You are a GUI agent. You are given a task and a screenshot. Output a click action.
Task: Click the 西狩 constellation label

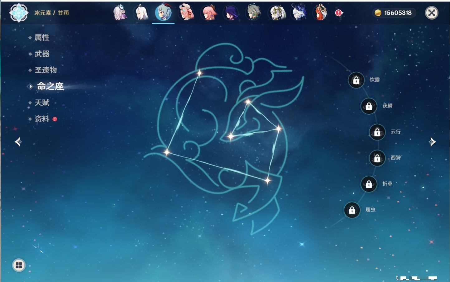tap(396, 158)
